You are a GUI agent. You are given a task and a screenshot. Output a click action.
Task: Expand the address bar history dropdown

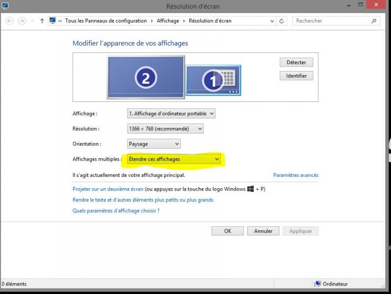272,21
